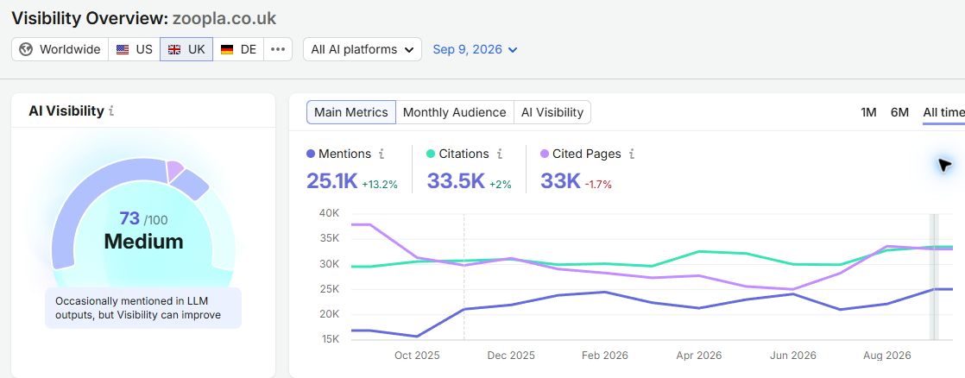Switch to the Main Metrics tab
965x378 pixels.
click(350, 113)
